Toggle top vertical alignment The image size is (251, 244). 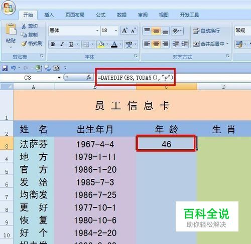point(147,31)
